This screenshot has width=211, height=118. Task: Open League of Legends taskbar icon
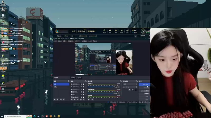pos(55,116)
